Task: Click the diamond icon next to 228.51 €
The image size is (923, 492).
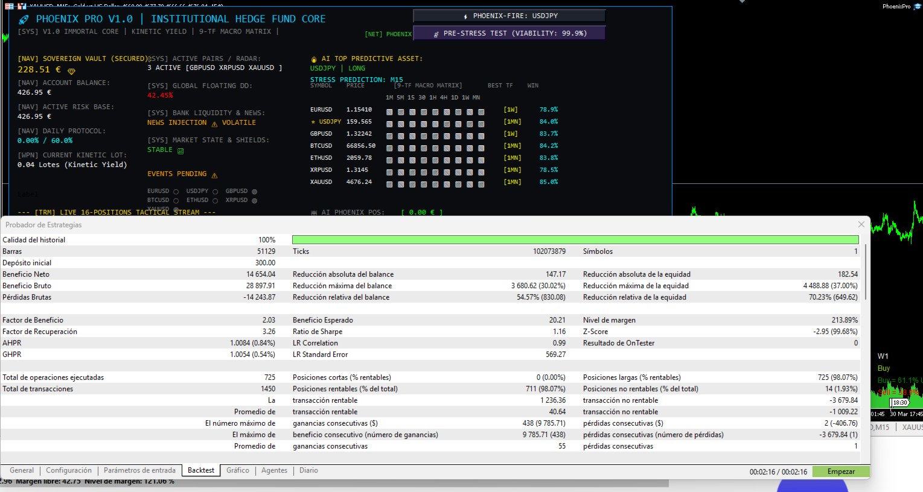Action: (71, 71)
